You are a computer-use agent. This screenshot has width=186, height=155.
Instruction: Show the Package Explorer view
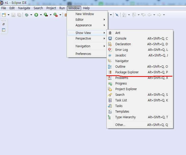(x=140, y=72)
